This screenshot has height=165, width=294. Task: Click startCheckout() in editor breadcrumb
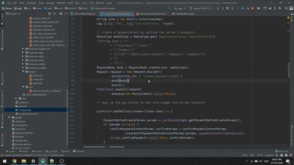117,147
